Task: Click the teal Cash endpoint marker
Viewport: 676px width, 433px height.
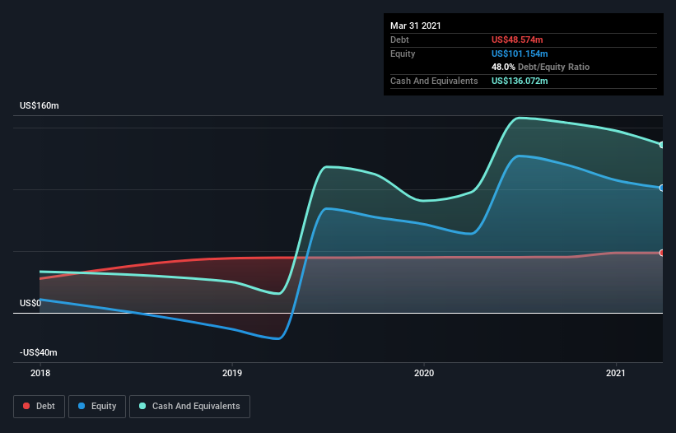Action: click(662, 145)
